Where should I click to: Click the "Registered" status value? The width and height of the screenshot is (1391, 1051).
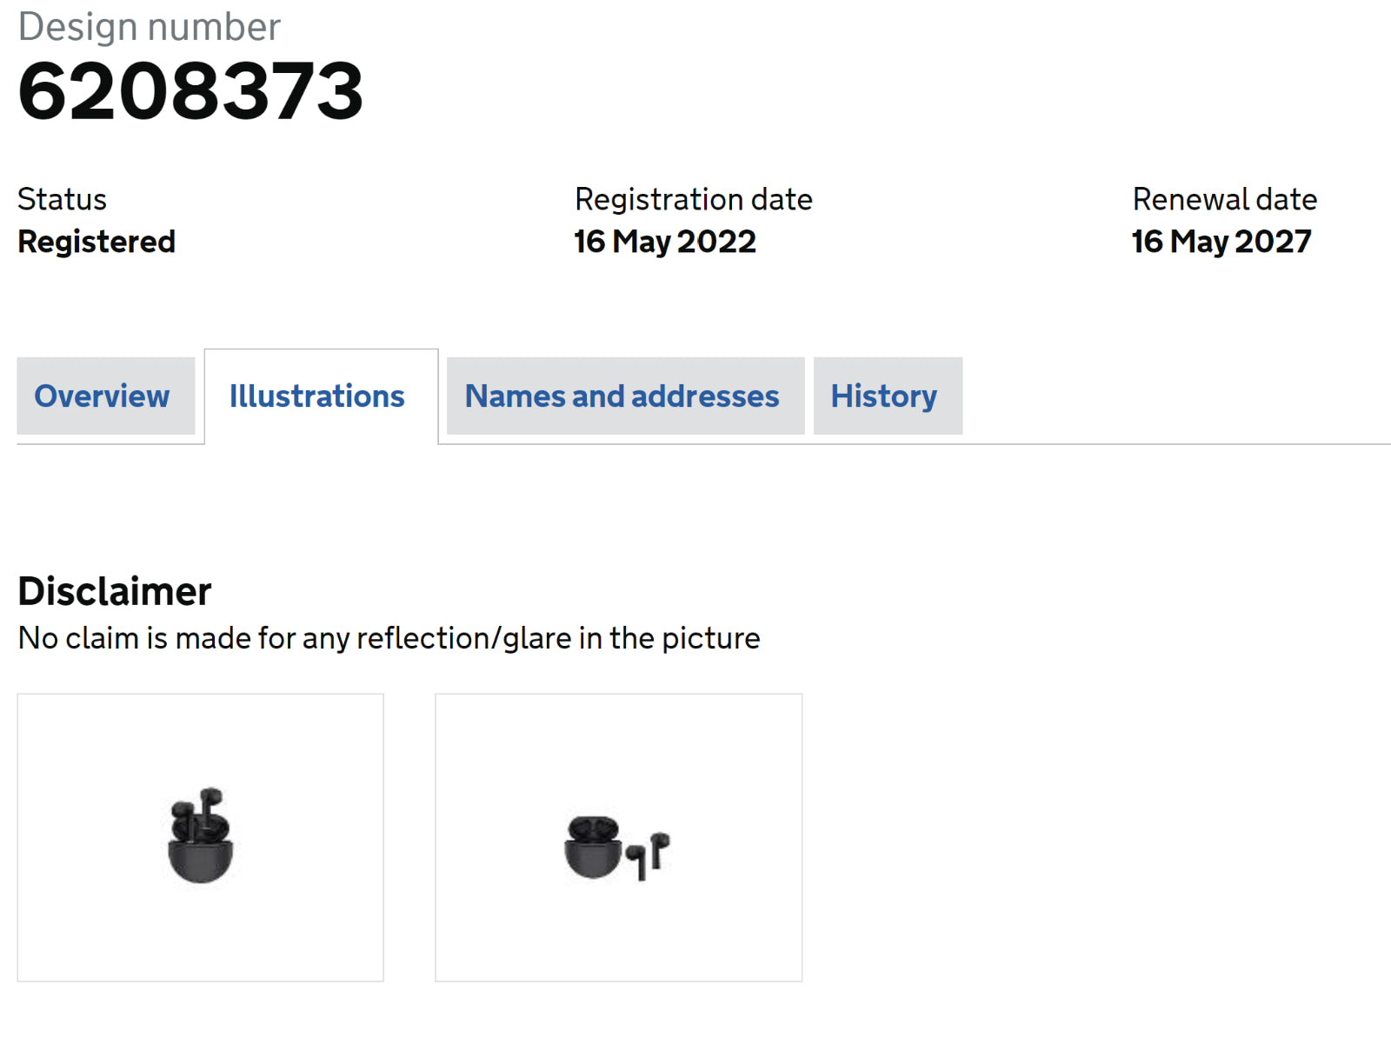[x=97, y=242]
